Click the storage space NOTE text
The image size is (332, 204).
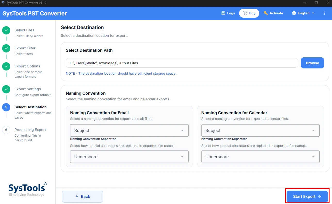(121, 73)
